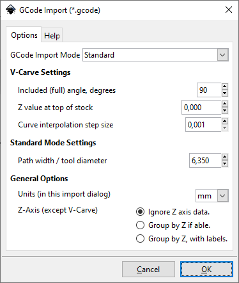Click the Standard import mode combo box
The height and width of the screenshot is (283, 239).
coord(155,55)
